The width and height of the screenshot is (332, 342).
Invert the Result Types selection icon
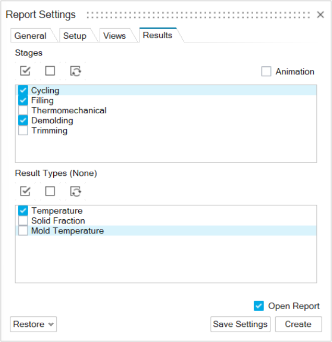pos(76,191)
